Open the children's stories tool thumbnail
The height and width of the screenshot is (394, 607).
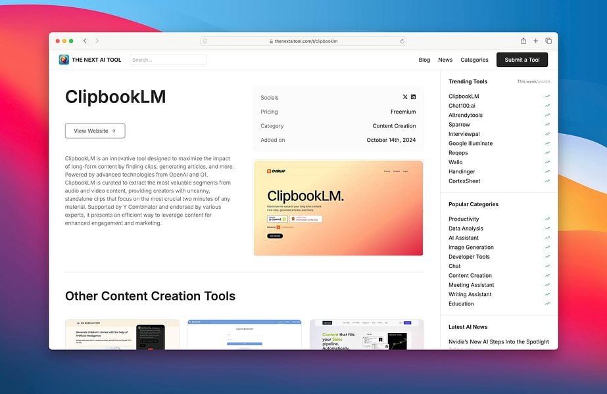[x=122, y=334]
